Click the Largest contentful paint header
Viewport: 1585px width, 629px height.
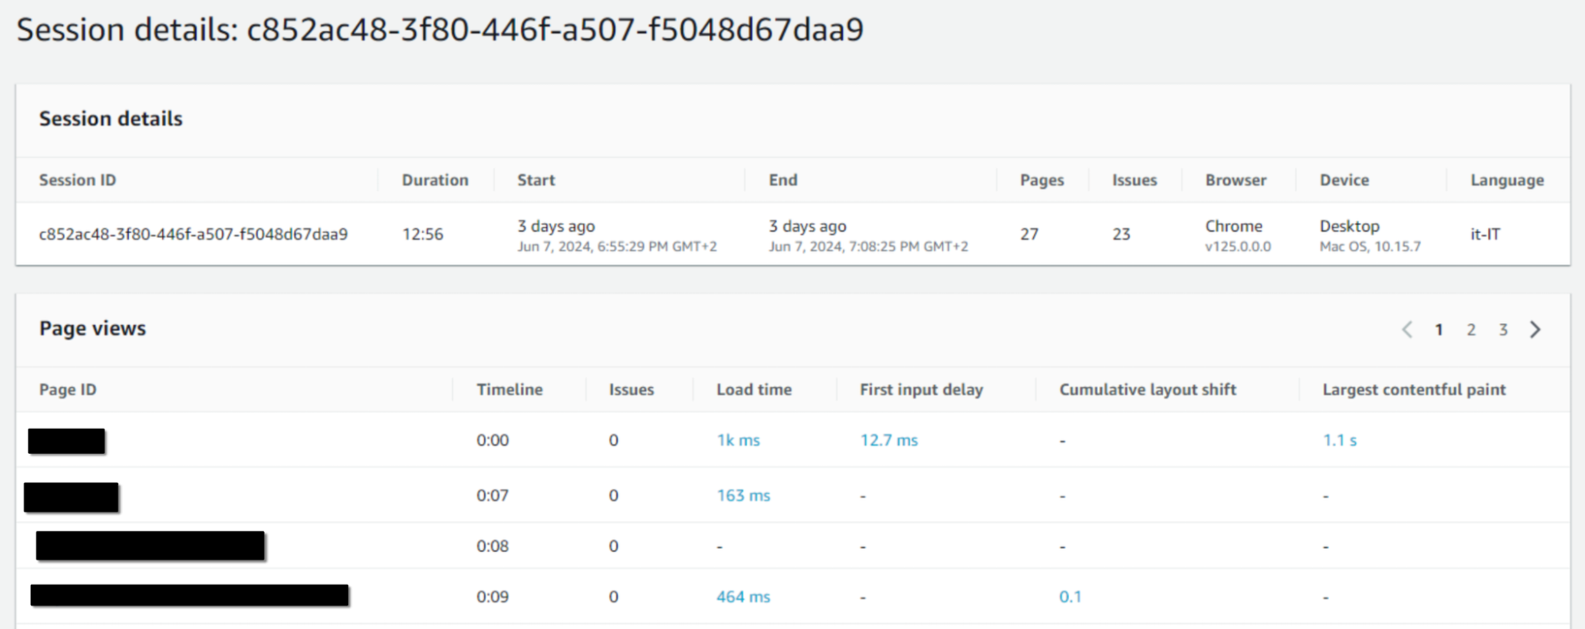(1414, 389)
